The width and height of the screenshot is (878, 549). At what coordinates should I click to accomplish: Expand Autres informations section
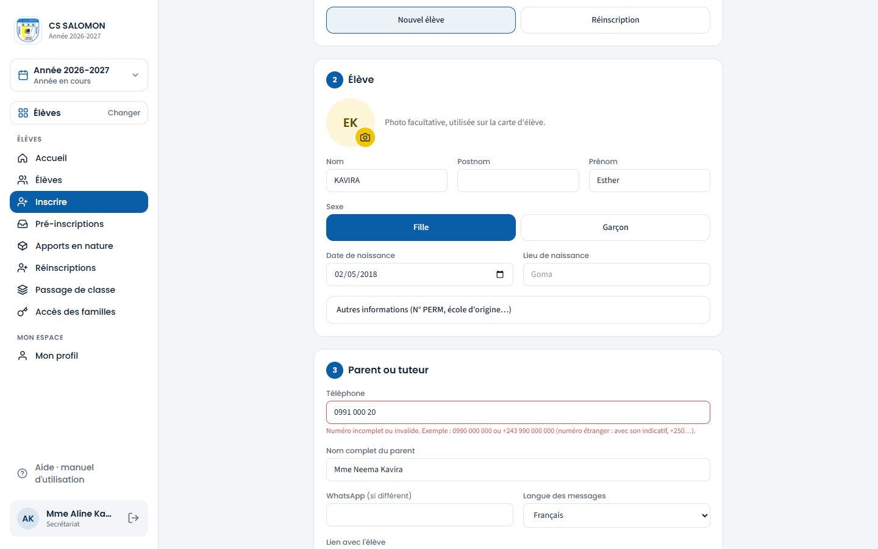[x=518, y=310]
